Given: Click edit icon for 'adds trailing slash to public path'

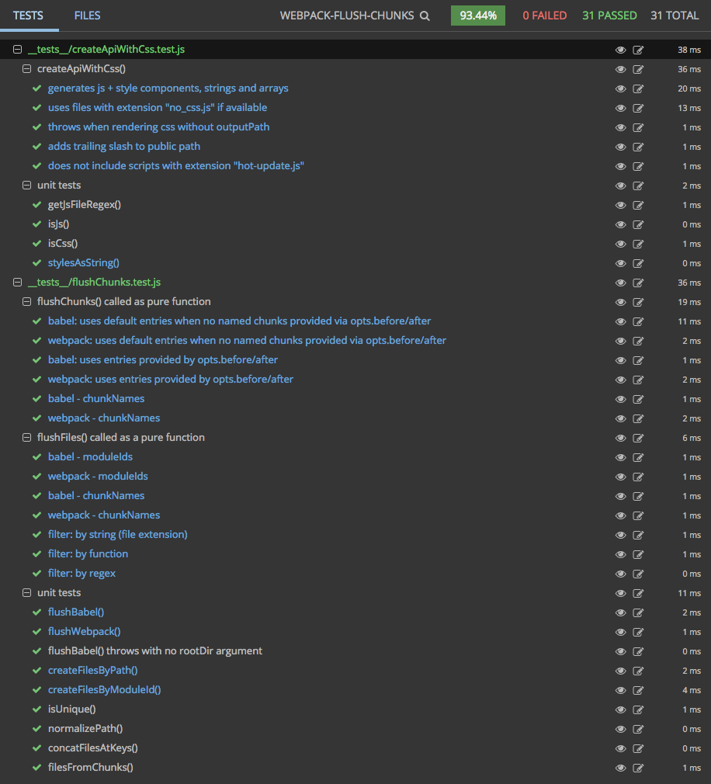Looking at the screenshot, I should tap(638, 147).
